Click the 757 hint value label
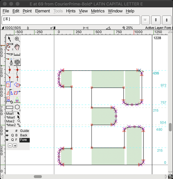 pos(163,103)
